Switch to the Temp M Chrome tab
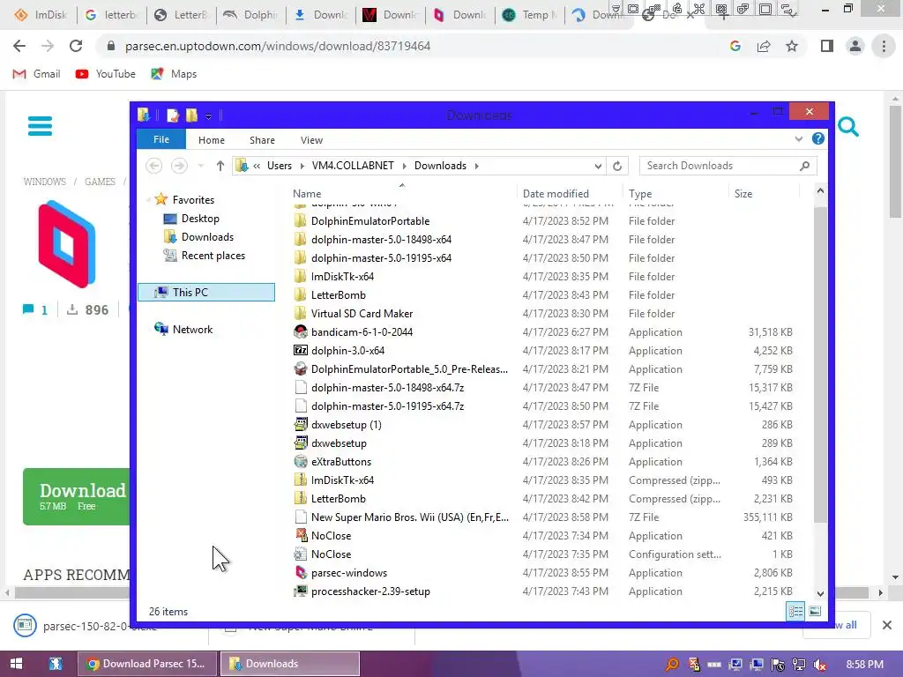The height and width of the screenshot is (677, 903). [x=529, y=15]
